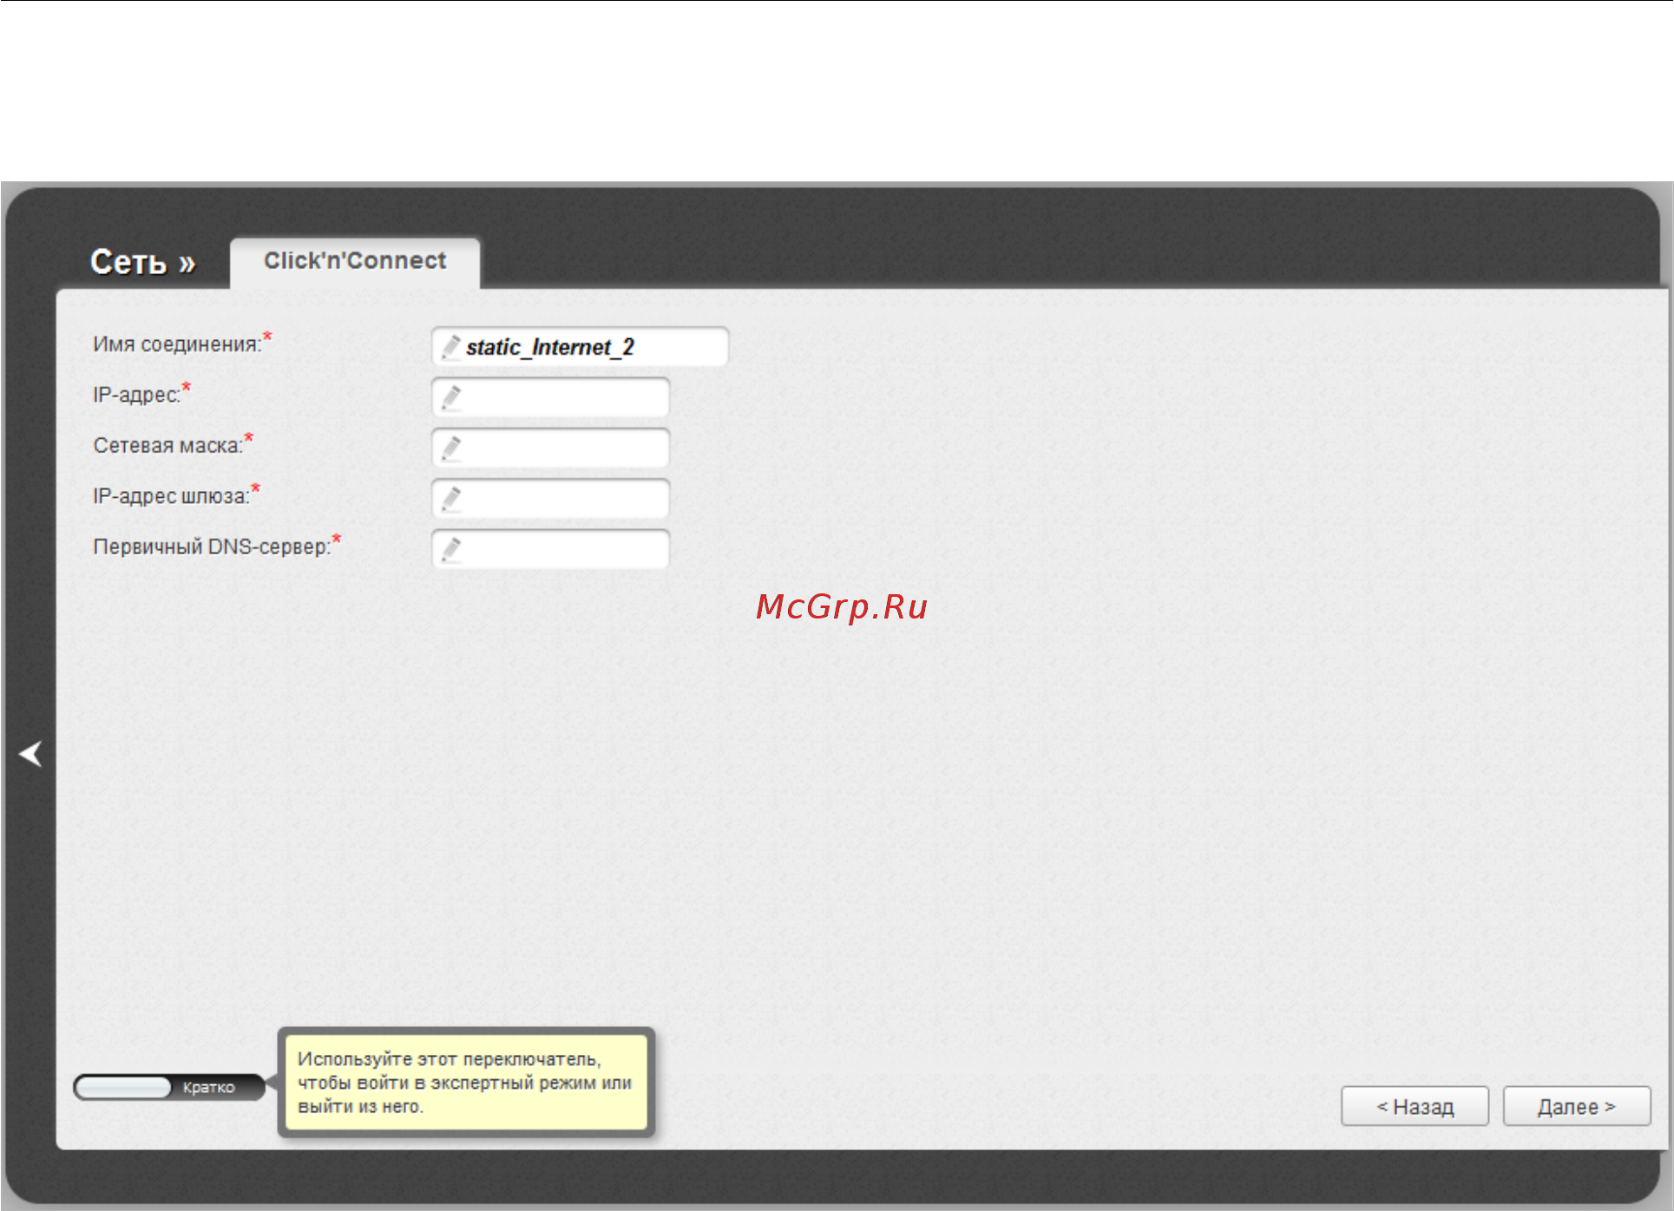Click the < Назад button
The width and height of the screenshot is (1674, 1211).
(x=1415, y=1106)
